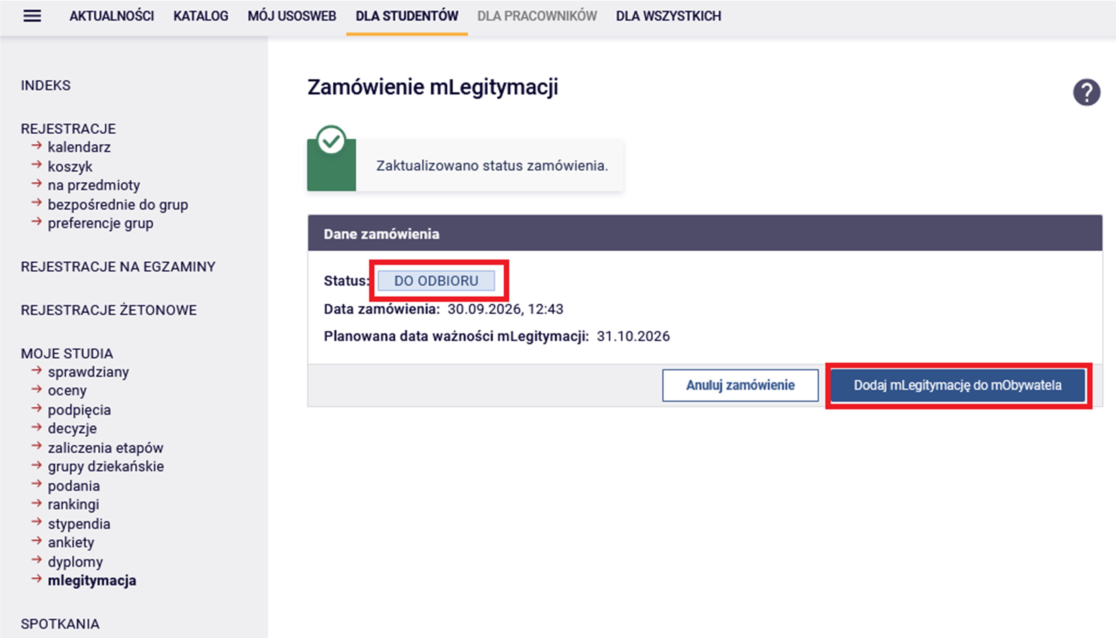
Task: Open the DLA PRACOWNIKÓW tab
Action: coord(537,16)
